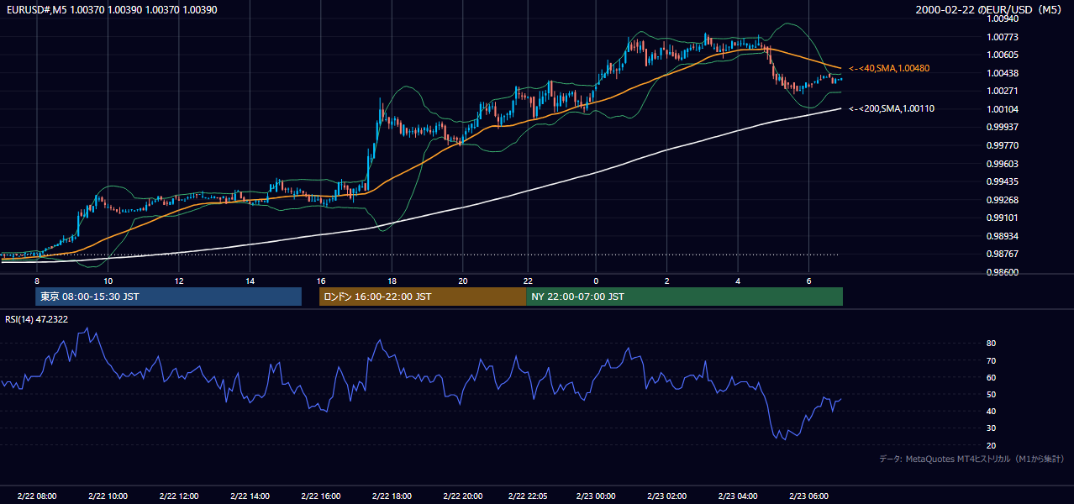Click price axis value 1.00605
This screenshot has height=504, width=1074.
tap(1003, 55)
